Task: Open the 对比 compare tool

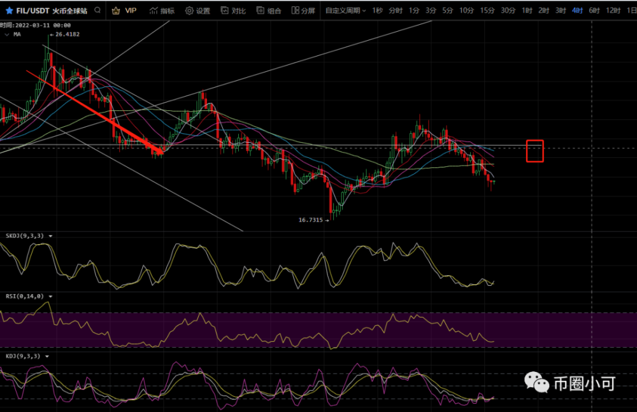Action: point(233,11)
